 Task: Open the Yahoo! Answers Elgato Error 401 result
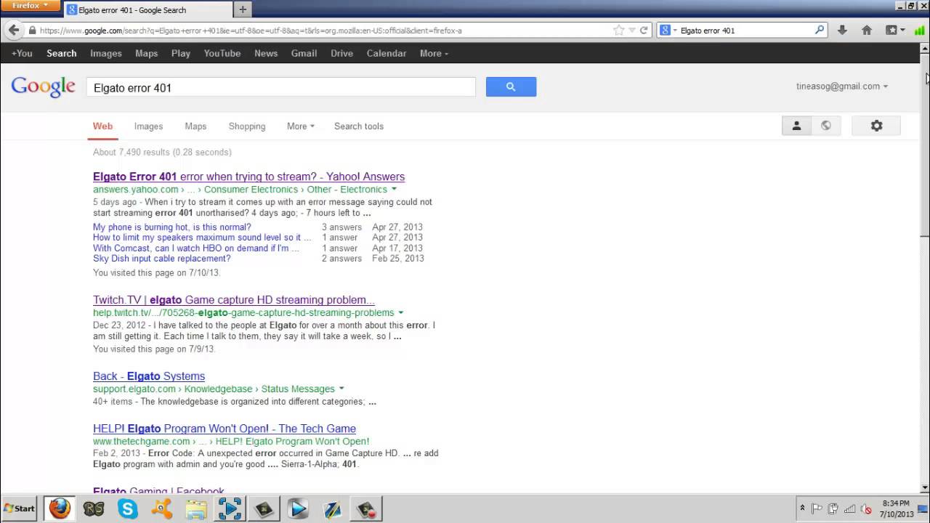coord(248,177)
